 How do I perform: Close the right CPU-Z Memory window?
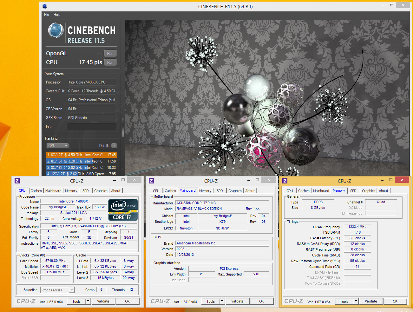pos(402,180)
